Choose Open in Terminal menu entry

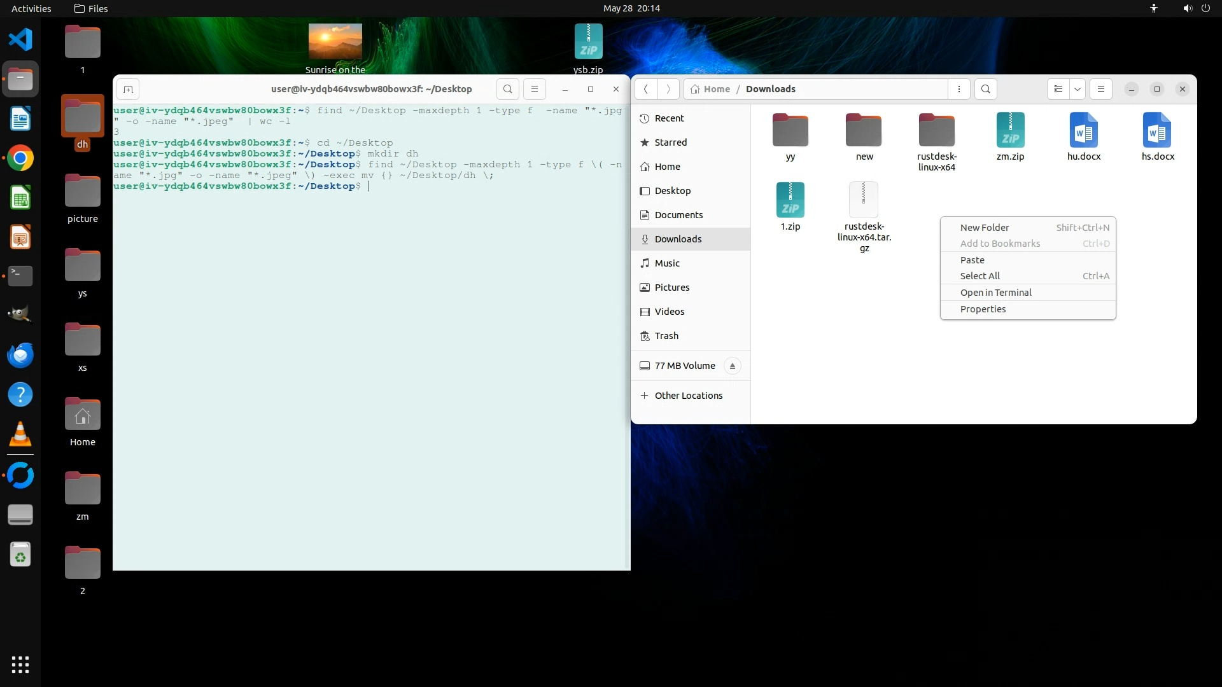[995, 293]
